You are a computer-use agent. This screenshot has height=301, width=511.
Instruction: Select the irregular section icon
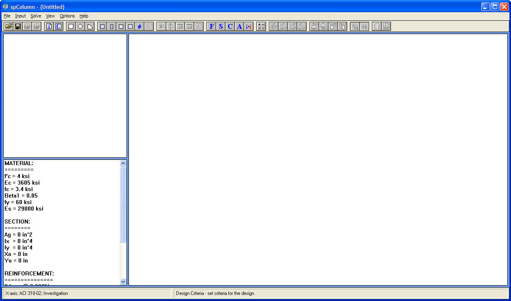tap(90, 26)
